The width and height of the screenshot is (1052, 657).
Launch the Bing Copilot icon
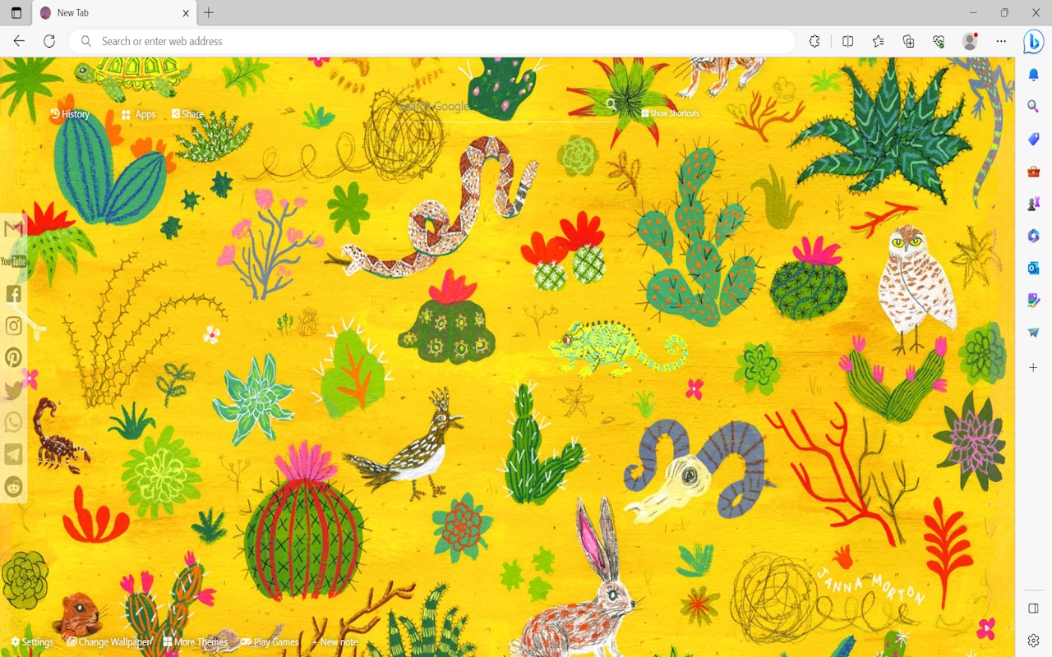tap(1034, 41)
